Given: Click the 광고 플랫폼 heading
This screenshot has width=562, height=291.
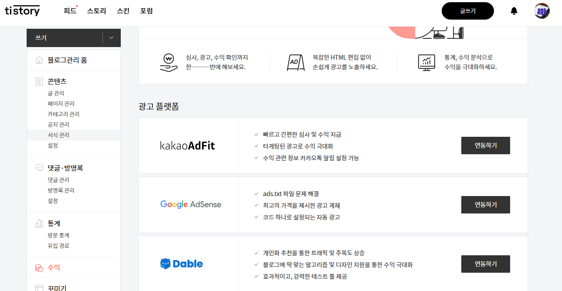Looking at the screenshot, I should [x=159, y=106].
